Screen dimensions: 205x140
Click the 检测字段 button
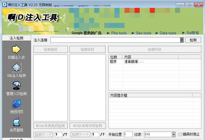pos(87,49)
